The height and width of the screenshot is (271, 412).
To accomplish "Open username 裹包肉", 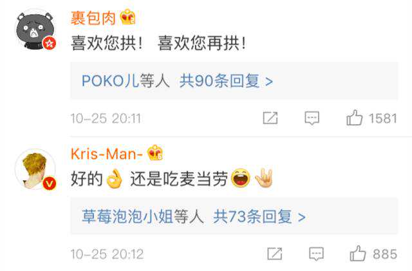I will click(x=93, y=18).
